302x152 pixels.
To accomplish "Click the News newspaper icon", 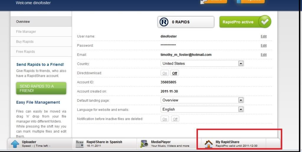I will coord(80,144).
